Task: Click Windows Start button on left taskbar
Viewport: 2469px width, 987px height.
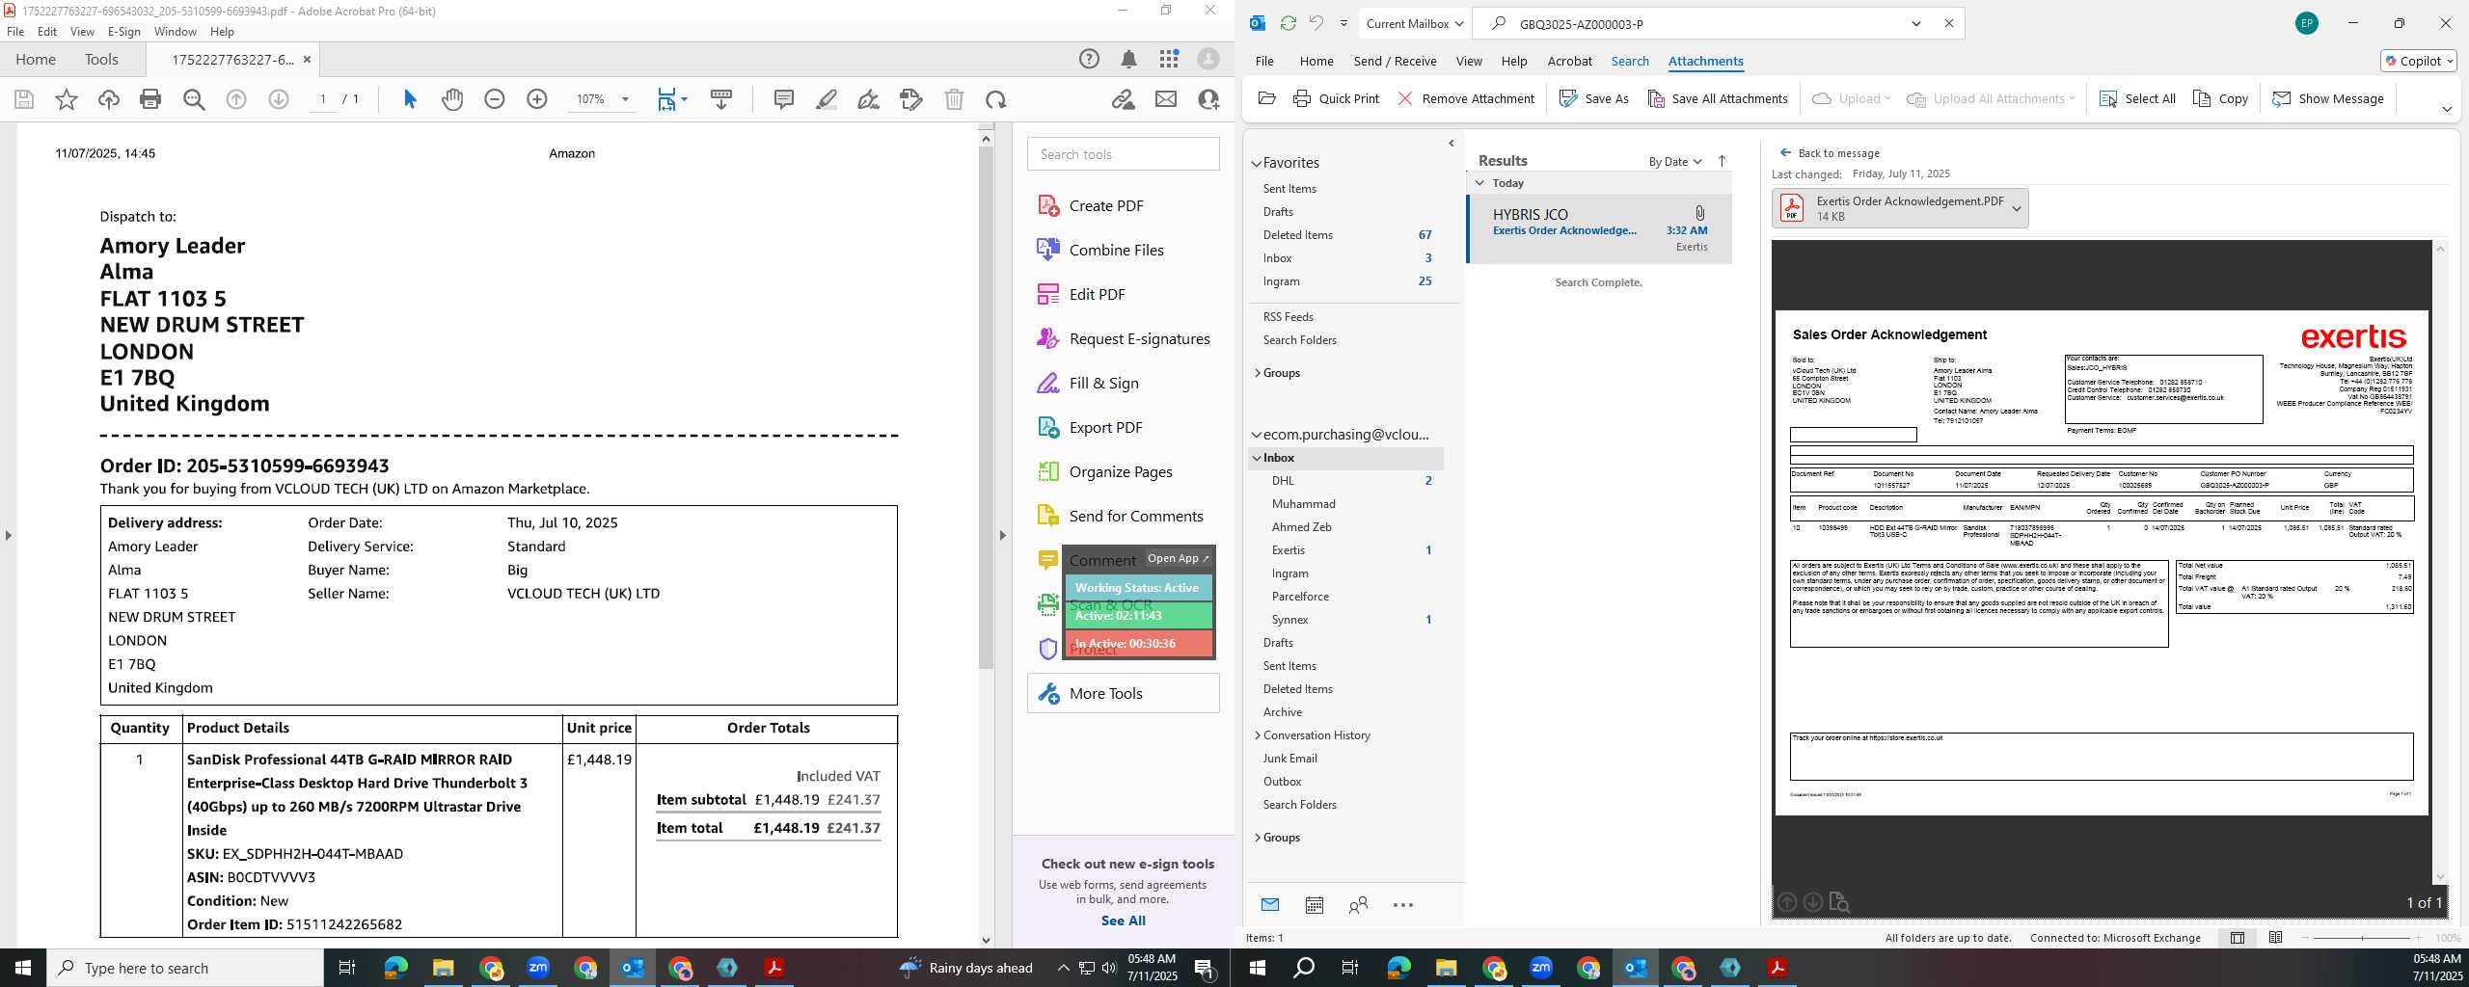Action: pyautogui.click(x=23, y=968)
